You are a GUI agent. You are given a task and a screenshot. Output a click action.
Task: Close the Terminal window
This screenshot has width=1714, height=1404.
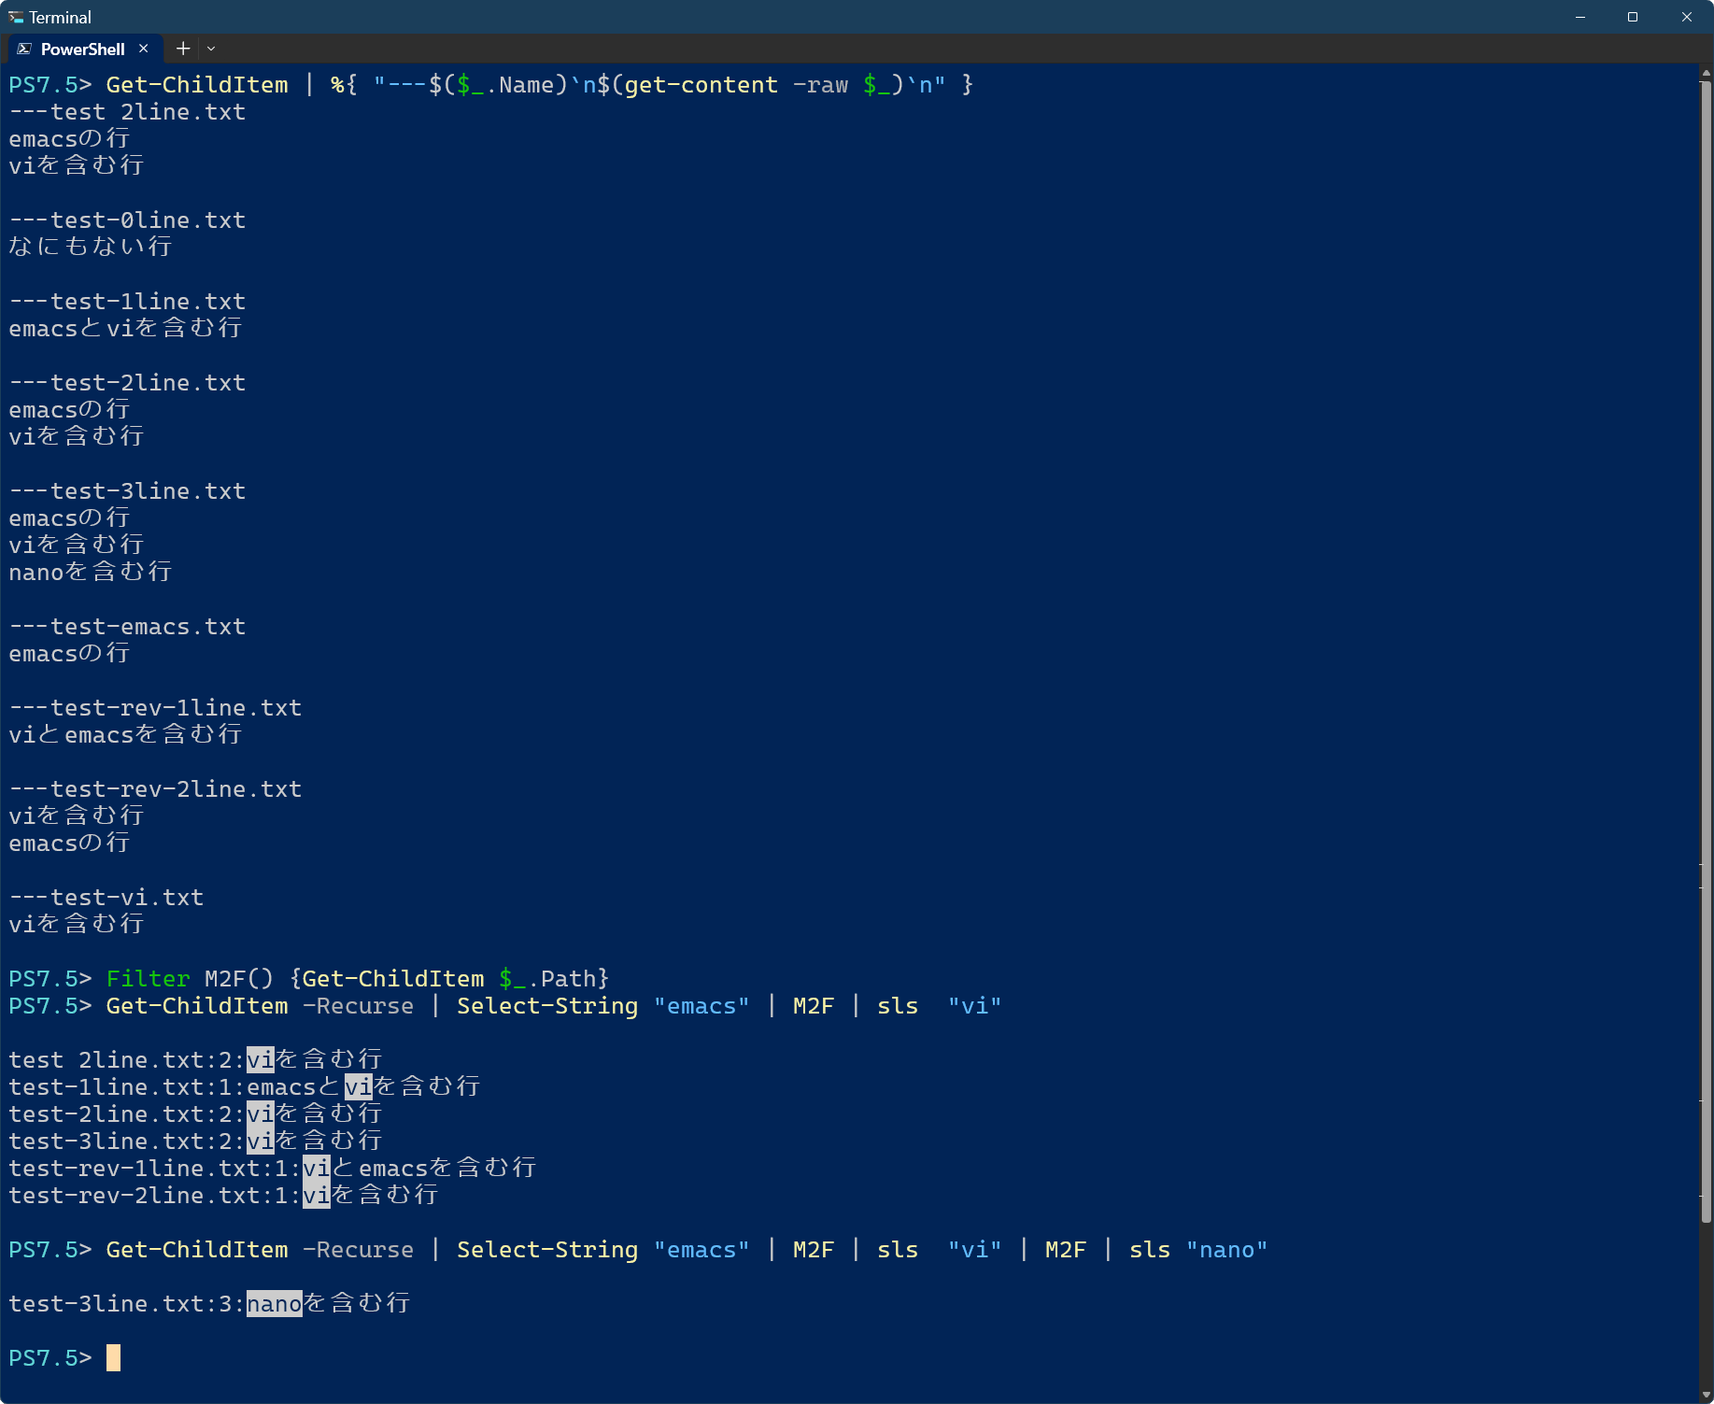tap(1687, 17)
